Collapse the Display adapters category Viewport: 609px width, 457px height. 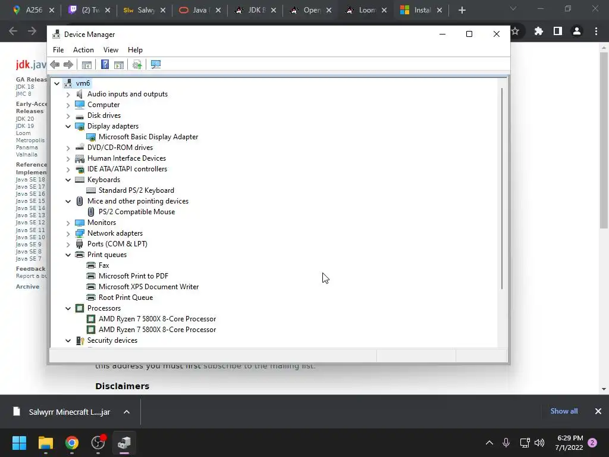click(x=68, y=126)
